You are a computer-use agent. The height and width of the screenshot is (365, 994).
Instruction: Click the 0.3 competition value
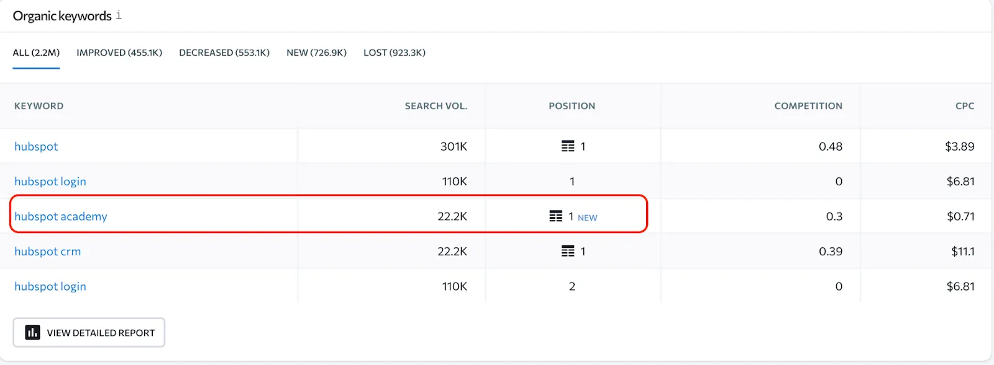tap(834, 216)
